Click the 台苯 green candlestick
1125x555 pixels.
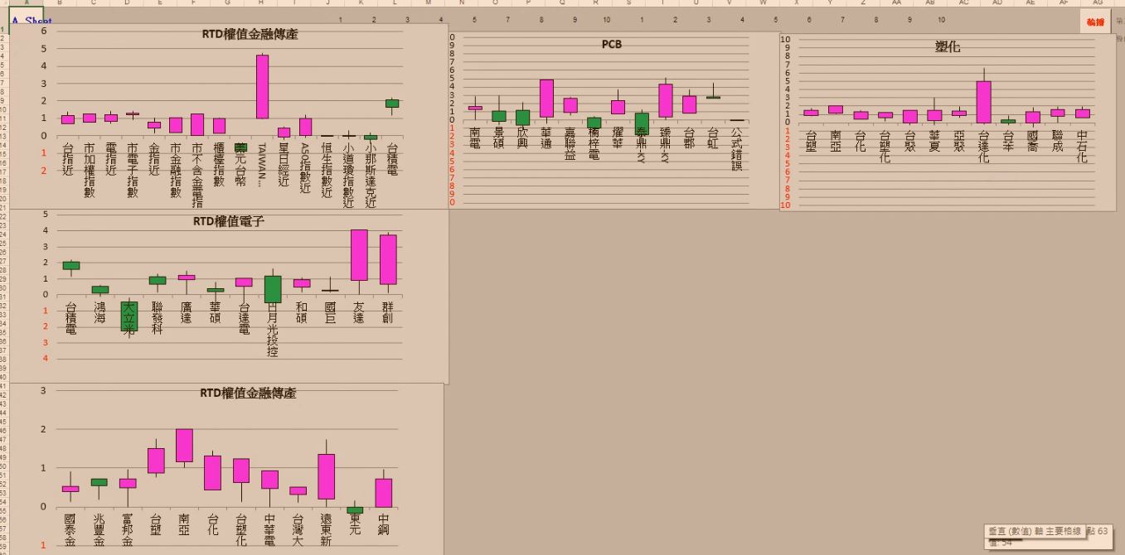[x=1008, y=121]
